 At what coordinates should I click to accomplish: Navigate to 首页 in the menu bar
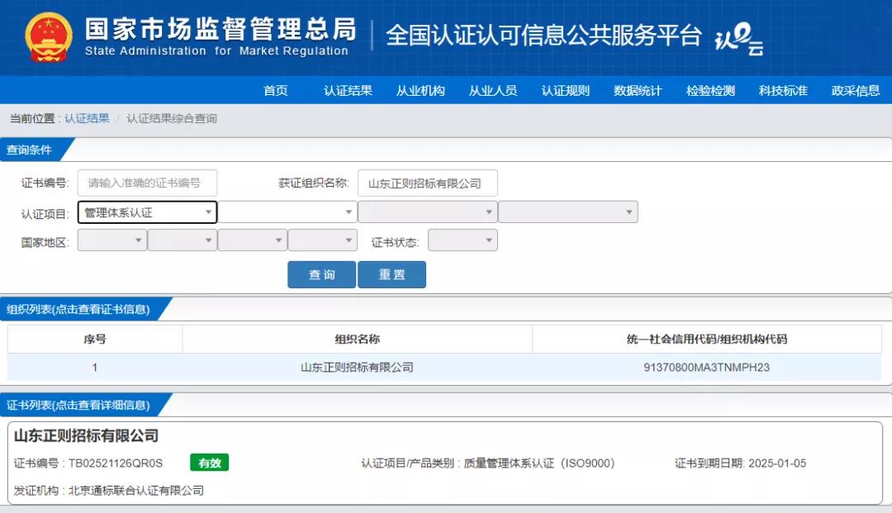pos(276,92)
